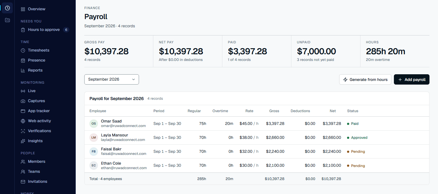Click Layla Mansour's LM avatar
Viewport: 438px width, 194px height.
point(94,138)
